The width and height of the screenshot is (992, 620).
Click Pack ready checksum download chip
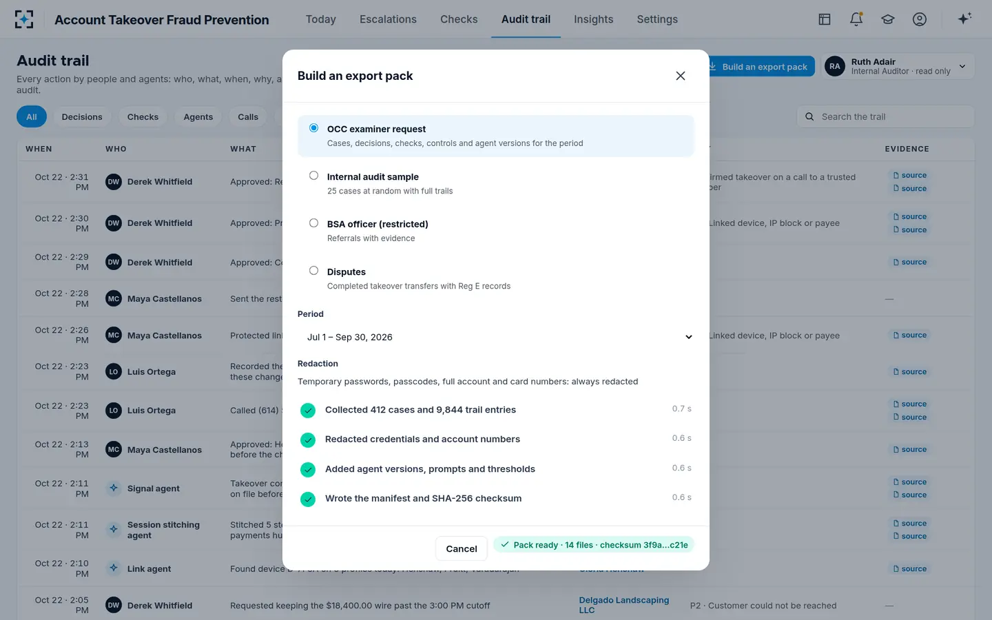pyautogui.click(x=593, y=545)
